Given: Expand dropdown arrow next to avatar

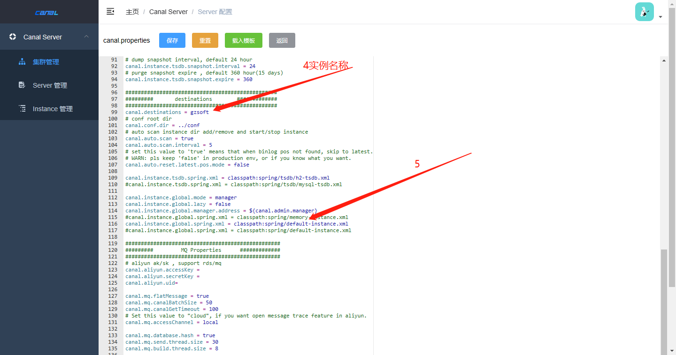Looking at the screenshot, I should coord(661,17).
